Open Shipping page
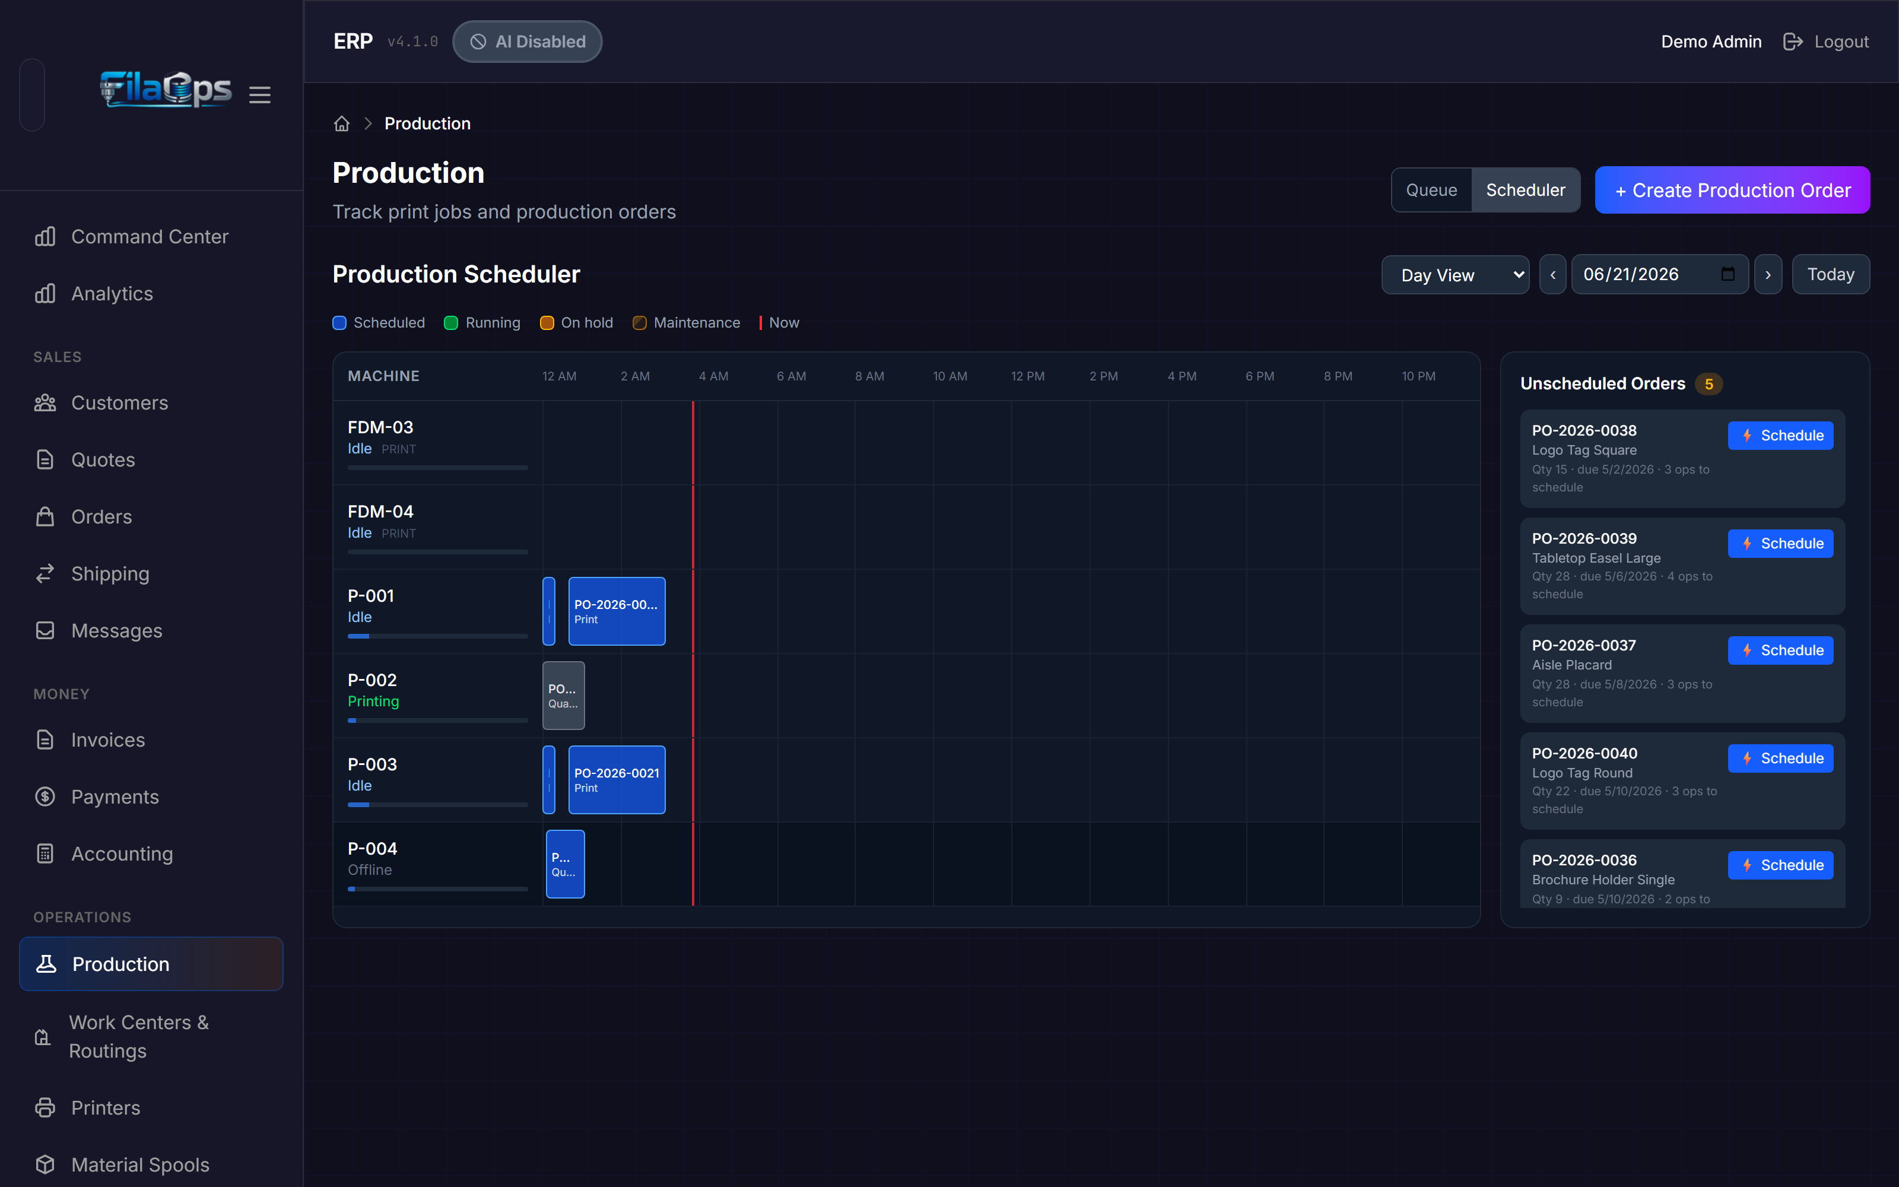1899x1187 pixels. [151, 573]
